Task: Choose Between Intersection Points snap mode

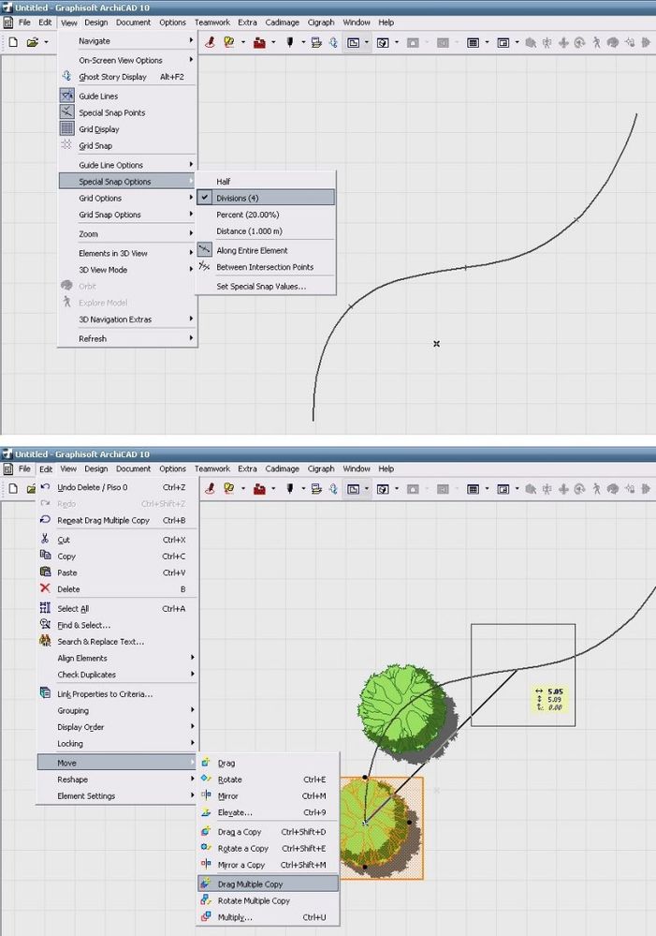Action: (266, 267)
